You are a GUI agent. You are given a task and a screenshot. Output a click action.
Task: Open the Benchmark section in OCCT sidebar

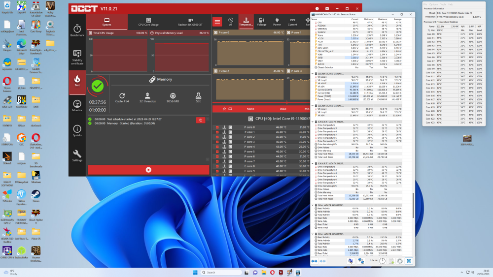coord(77,31)
